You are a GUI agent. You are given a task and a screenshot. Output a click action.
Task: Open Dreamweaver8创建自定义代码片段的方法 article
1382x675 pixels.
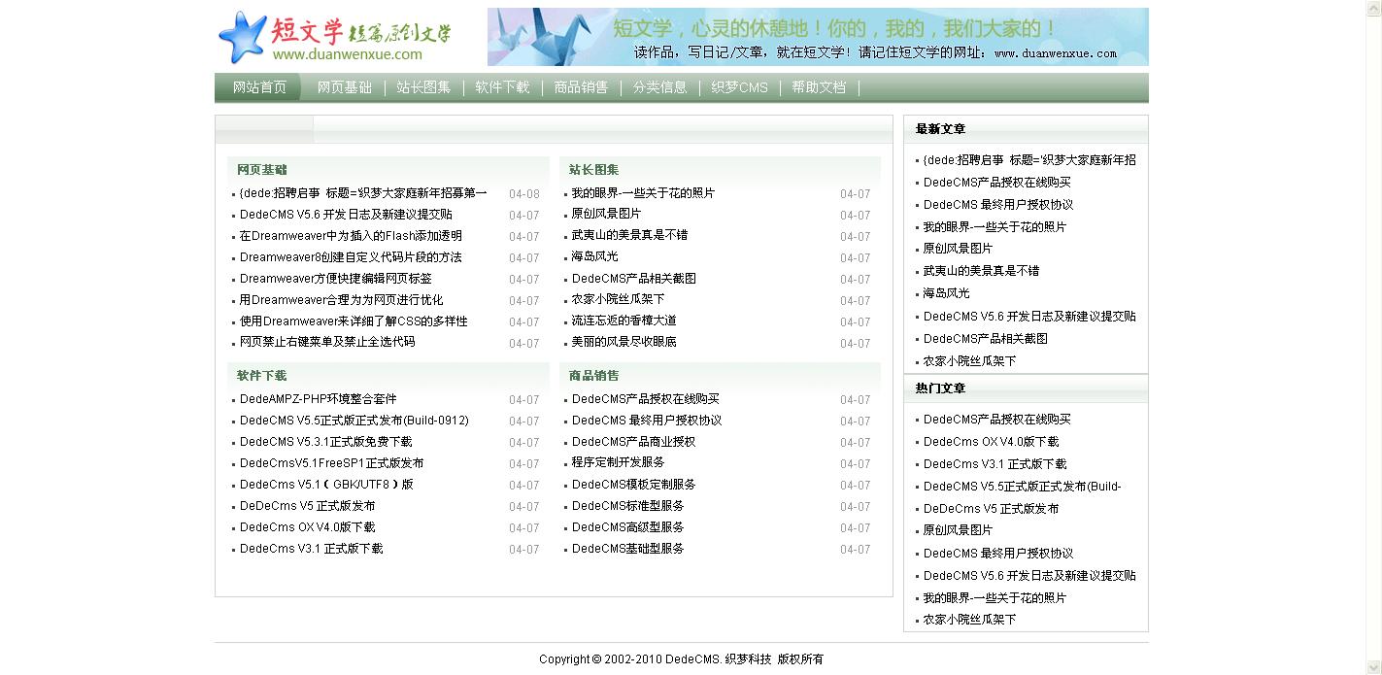pyautogui.click(x=351, y=257)
